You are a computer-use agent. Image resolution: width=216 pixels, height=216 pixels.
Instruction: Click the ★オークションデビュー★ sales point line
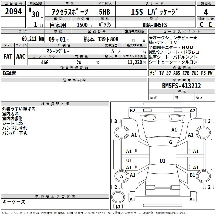(173, 38)
